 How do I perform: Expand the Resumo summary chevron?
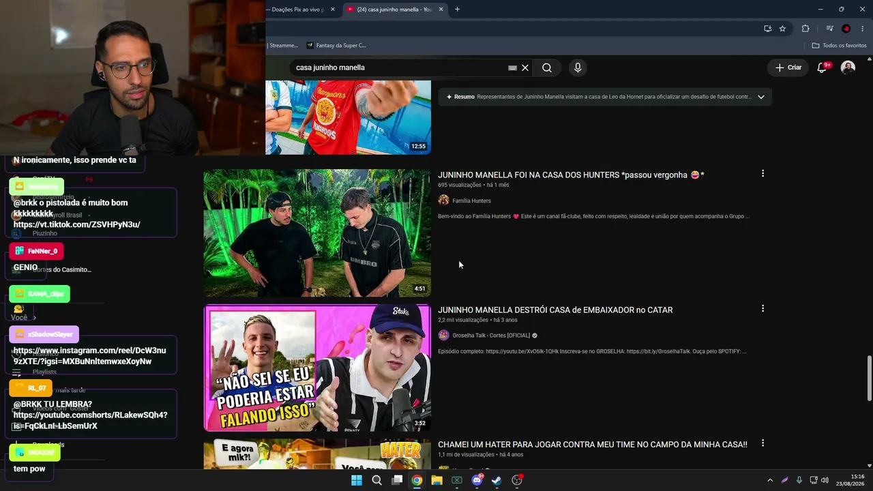[761, 97]
